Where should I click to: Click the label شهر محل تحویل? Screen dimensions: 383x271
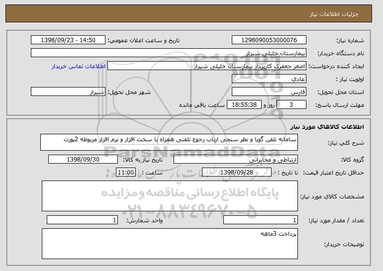[x=129, y=92]
